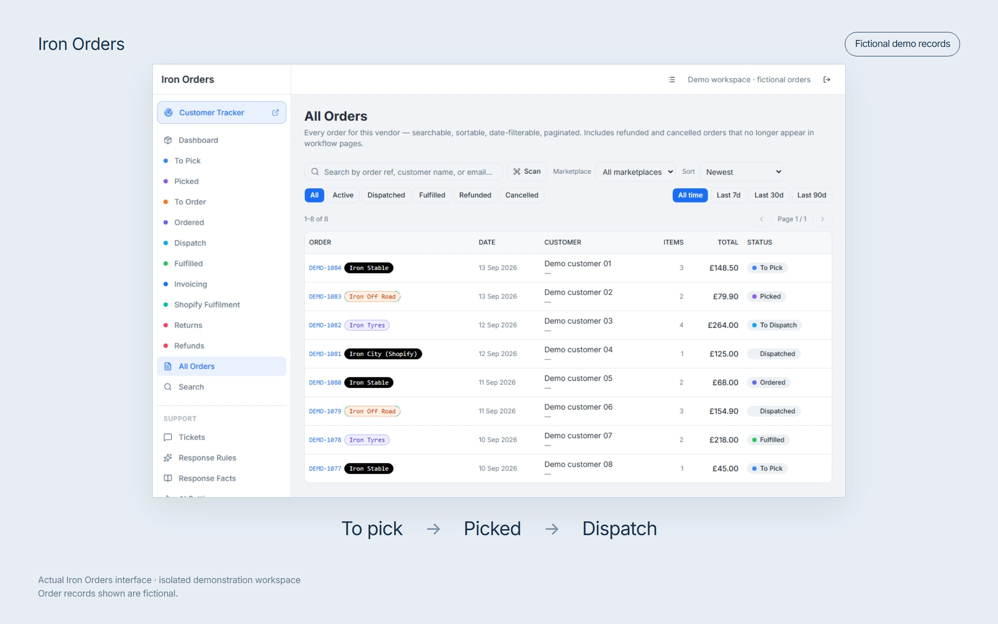
Task: Click the order search input field
Action: (403, 172)
